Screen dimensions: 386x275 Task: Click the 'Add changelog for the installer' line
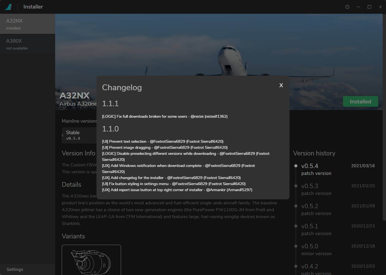(x=171, y=178)
